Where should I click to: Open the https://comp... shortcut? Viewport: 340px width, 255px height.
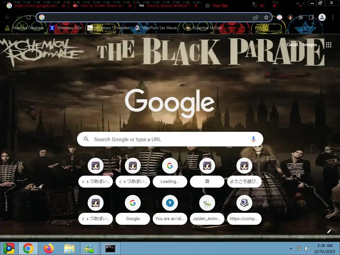click(x=244, y=210)
